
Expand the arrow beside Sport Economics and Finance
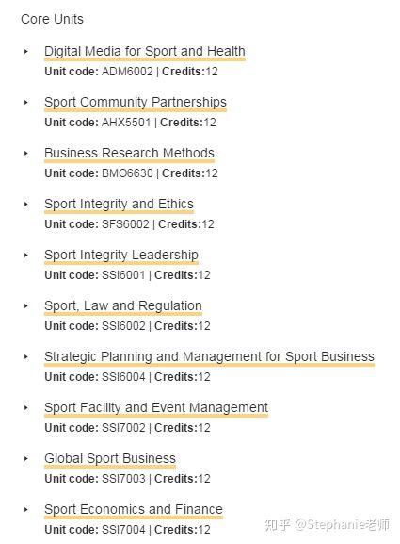26,510
